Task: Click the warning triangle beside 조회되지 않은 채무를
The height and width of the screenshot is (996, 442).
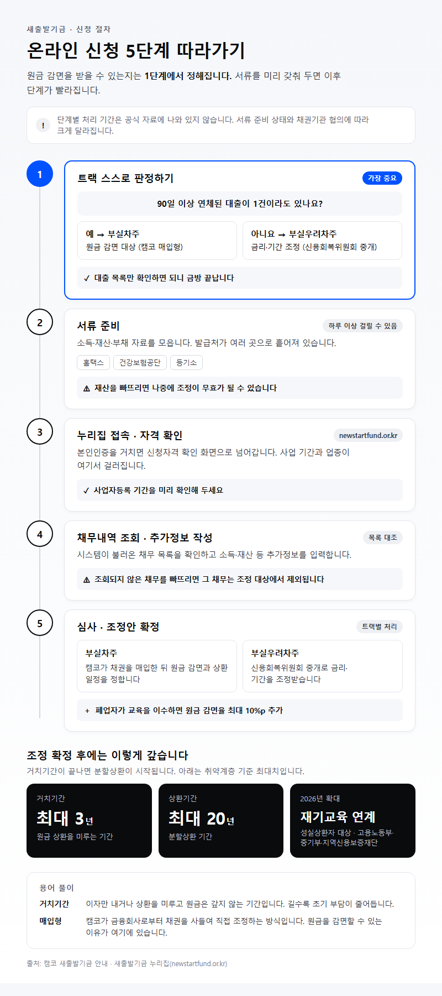Action: 87,580
